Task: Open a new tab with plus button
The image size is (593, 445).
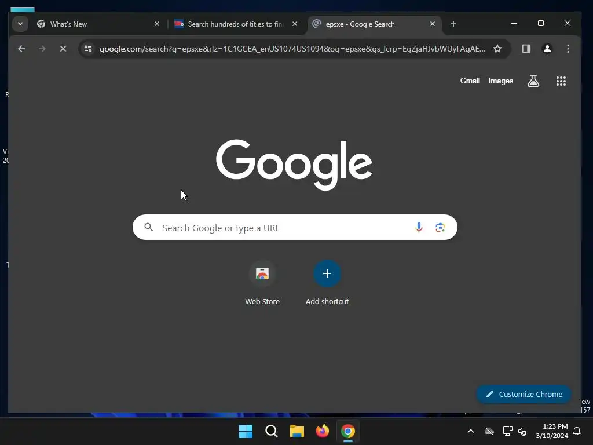Action: coord(453,24)
